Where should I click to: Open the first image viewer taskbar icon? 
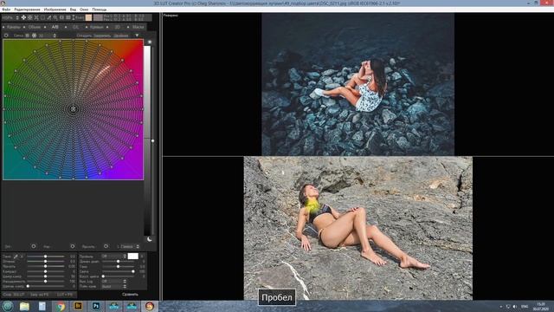pyautogui.click(x=113, y=306)
